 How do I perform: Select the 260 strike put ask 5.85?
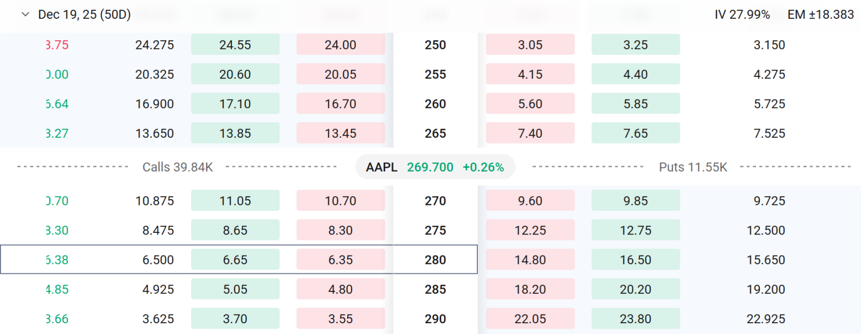point(636,104)
